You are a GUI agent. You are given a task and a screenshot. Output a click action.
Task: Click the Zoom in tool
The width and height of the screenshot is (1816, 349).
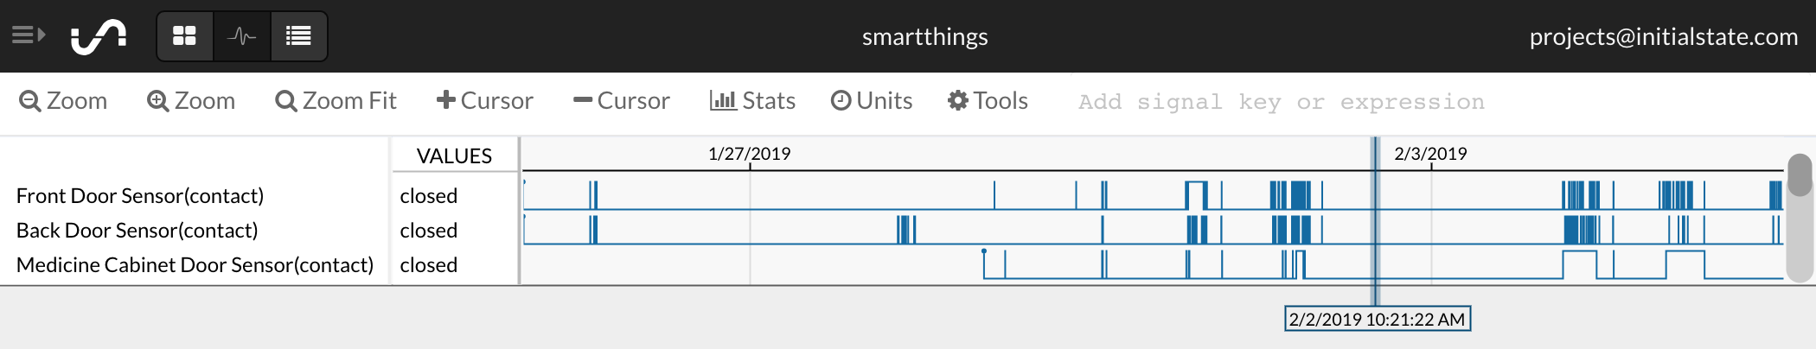point(191,101)
